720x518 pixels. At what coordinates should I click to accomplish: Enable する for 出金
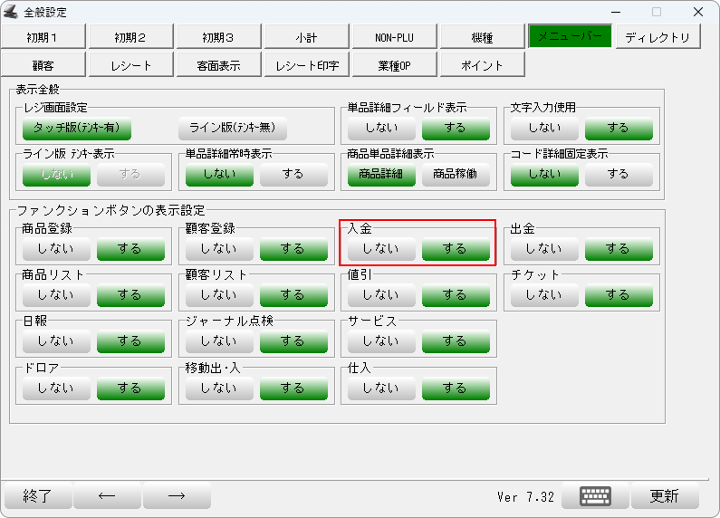618,248
